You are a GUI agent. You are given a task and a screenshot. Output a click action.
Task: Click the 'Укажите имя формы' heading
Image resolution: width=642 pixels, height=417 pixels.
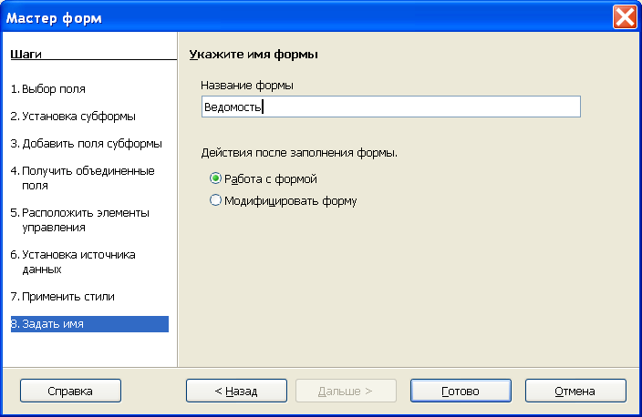click(x=254, y=55)
